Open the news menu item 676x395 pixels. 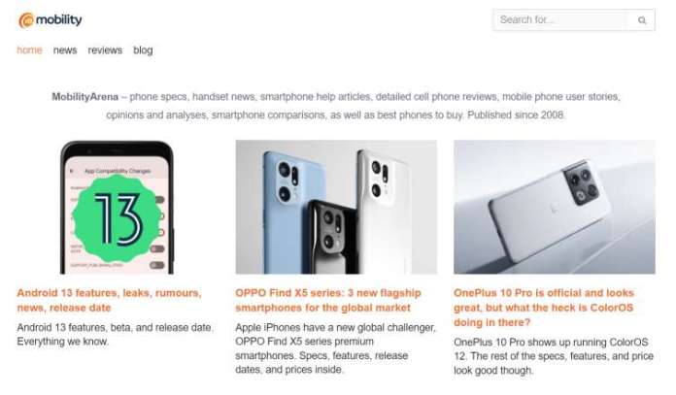(65, 50)
